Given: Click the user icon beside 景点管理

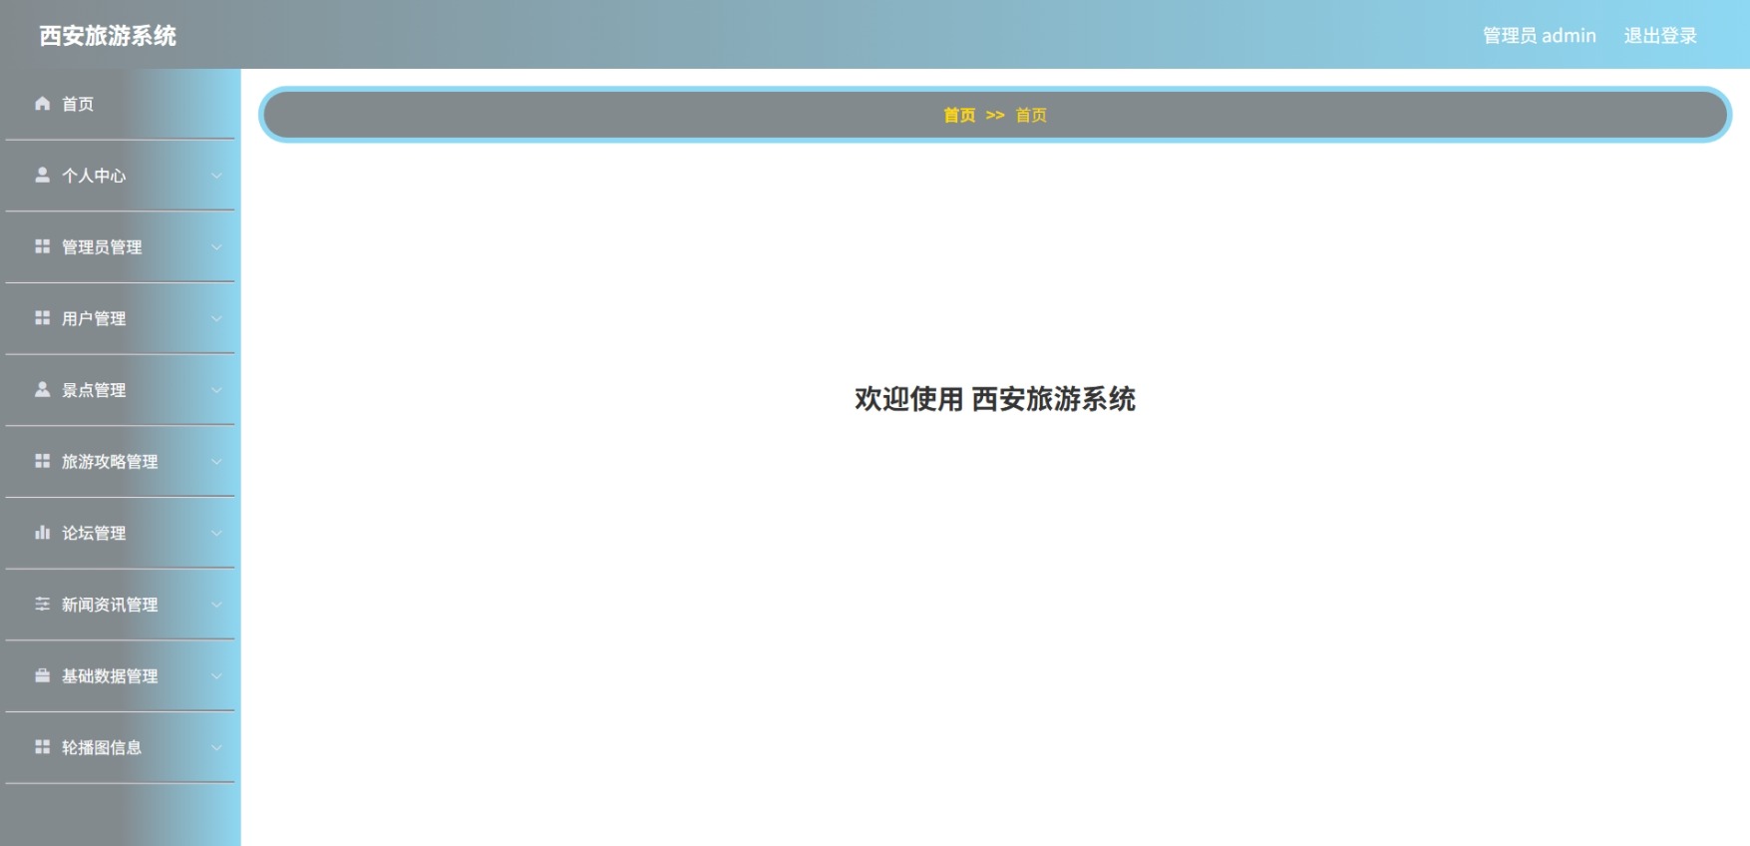Looking at the screenshot, I should click(x=42, y=389).
